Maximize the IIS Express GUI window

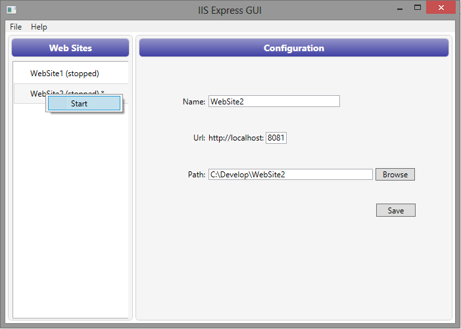[418, 8]
